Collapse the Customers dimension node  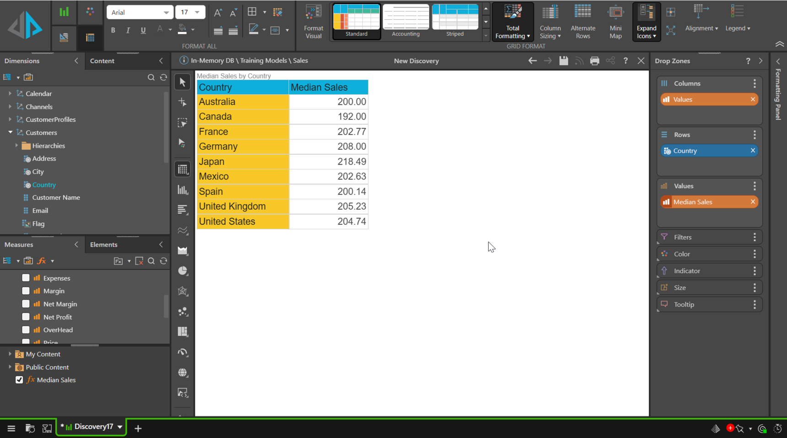[x=10, y=132]
